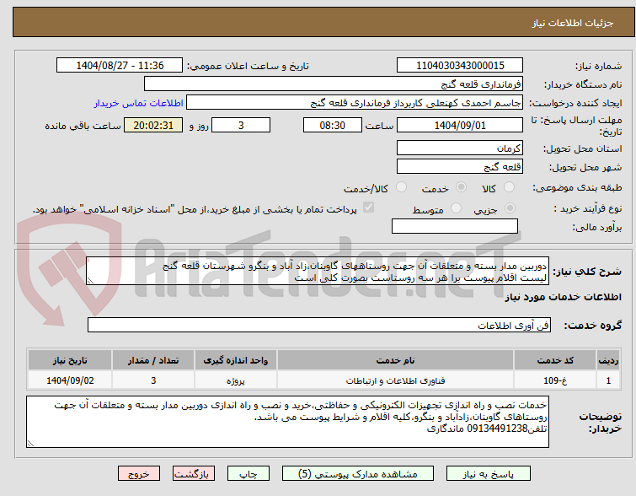Select the متوسط purchase type radio

pos(456,208)
